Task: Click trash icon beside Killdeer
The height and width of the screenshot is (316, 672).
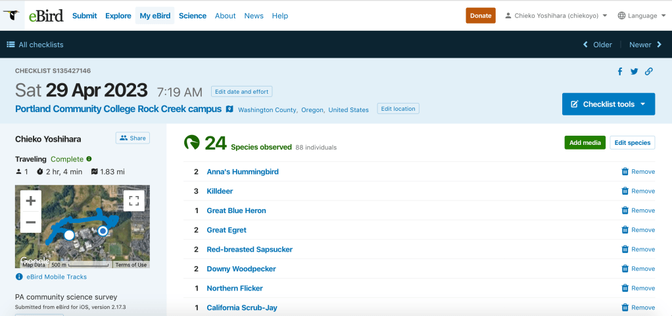Action: 625,191
